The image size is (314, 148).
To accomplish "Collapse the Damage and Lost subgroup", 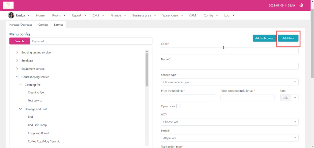I will [21, 109].
